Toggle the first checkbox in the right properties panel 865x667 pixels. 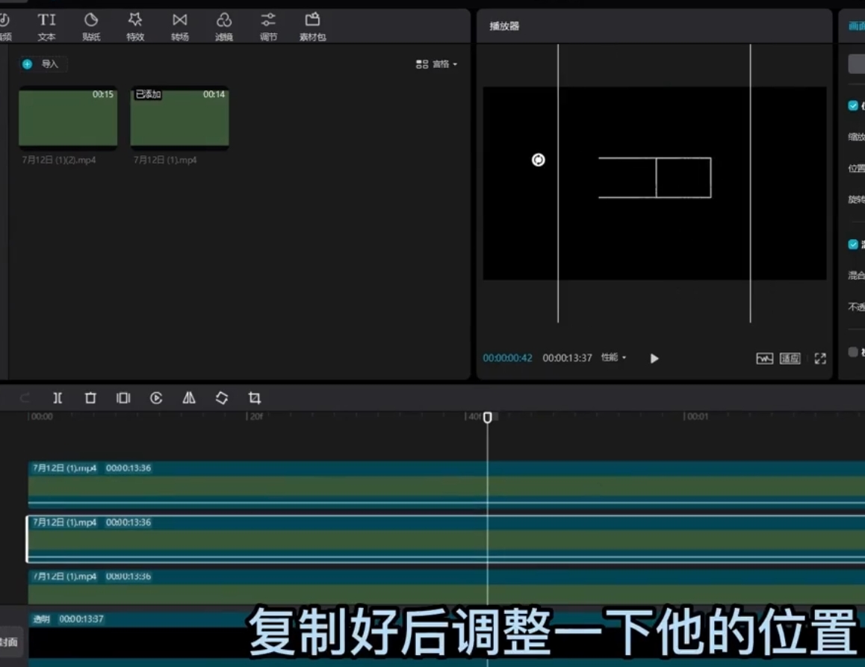tap(853, 106)
